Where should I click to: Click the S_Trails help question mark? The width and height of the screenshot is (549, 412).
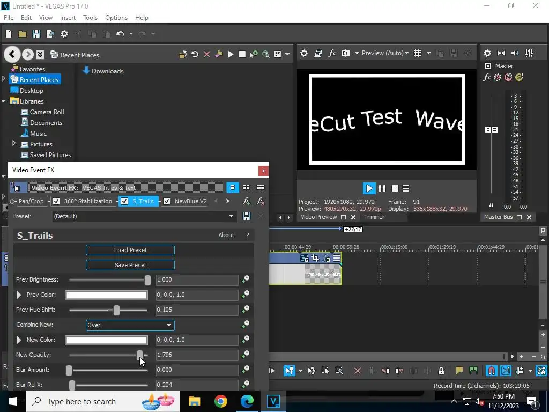[248, 235]
